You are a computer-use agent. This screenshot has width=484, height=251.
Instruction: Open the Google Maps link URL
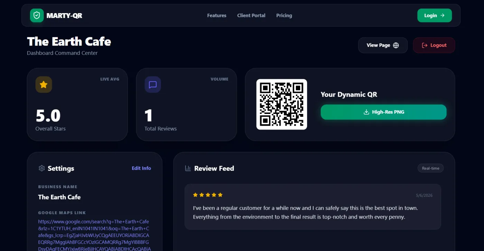(x=94, y=235)
